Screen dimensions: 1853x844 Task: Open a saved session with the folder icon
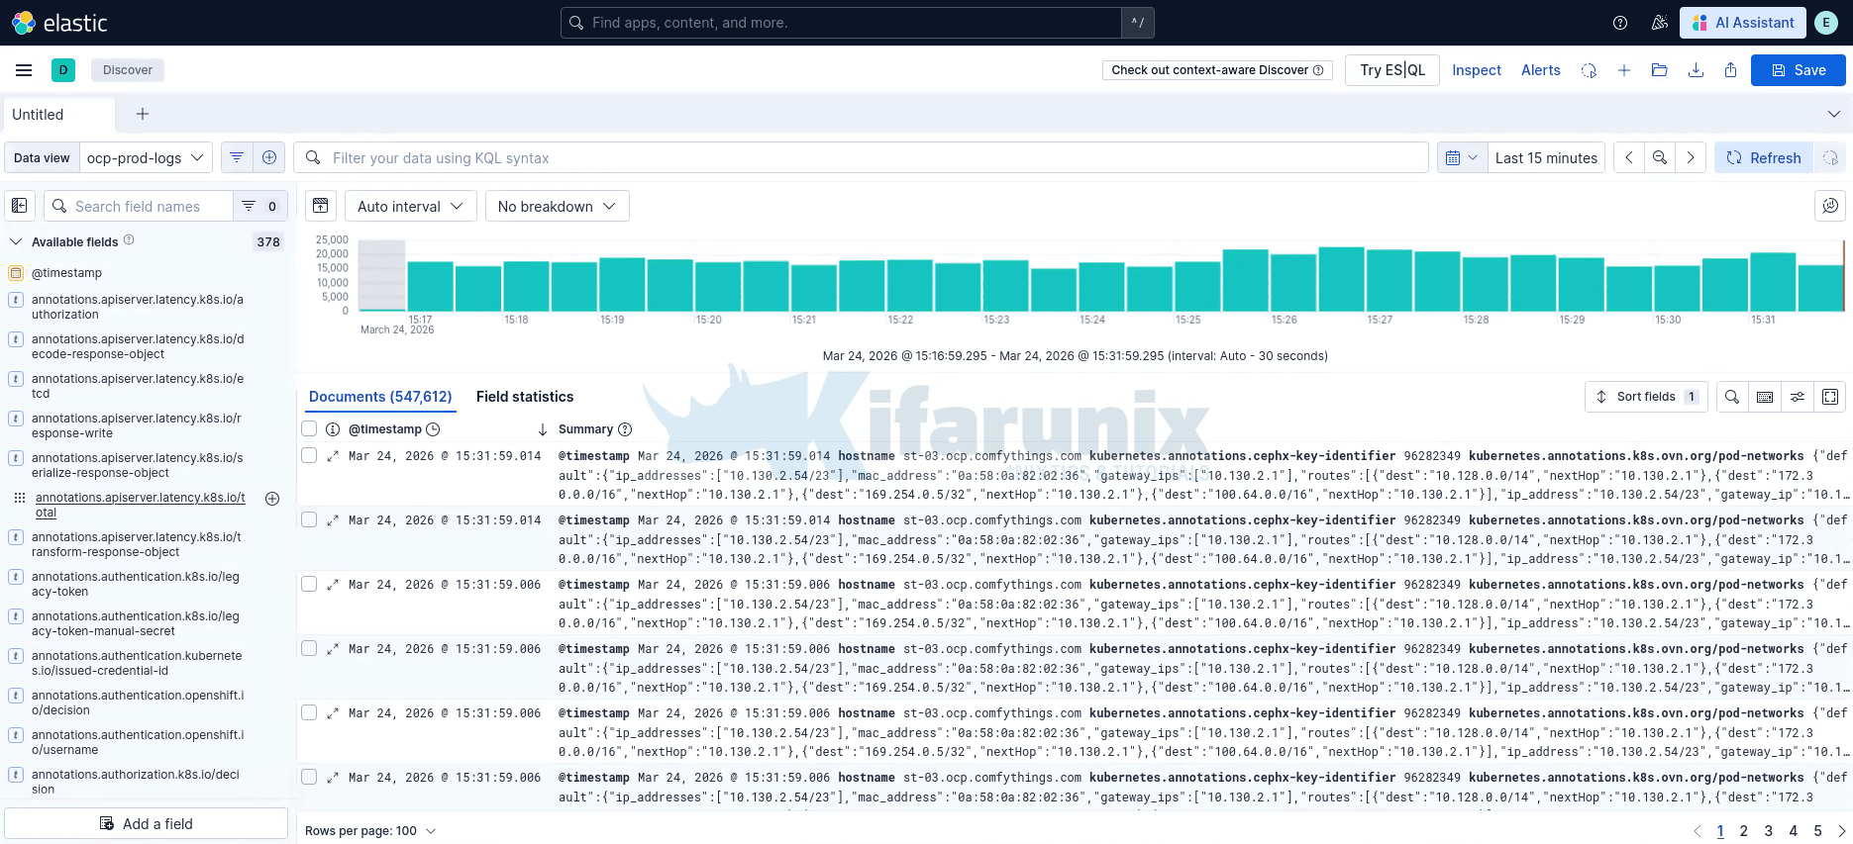click(x=1660, y=70)
